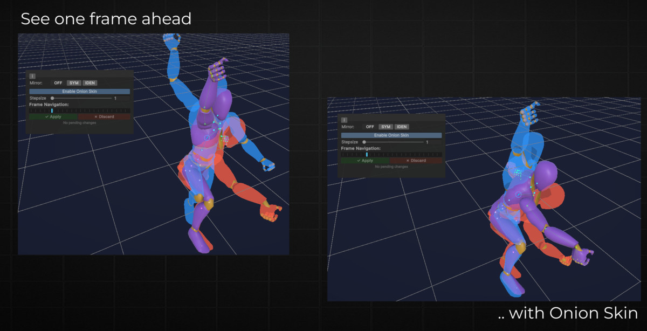
Task: Click Enable Onion Skin in the left panel
Action: click(79, 91)
